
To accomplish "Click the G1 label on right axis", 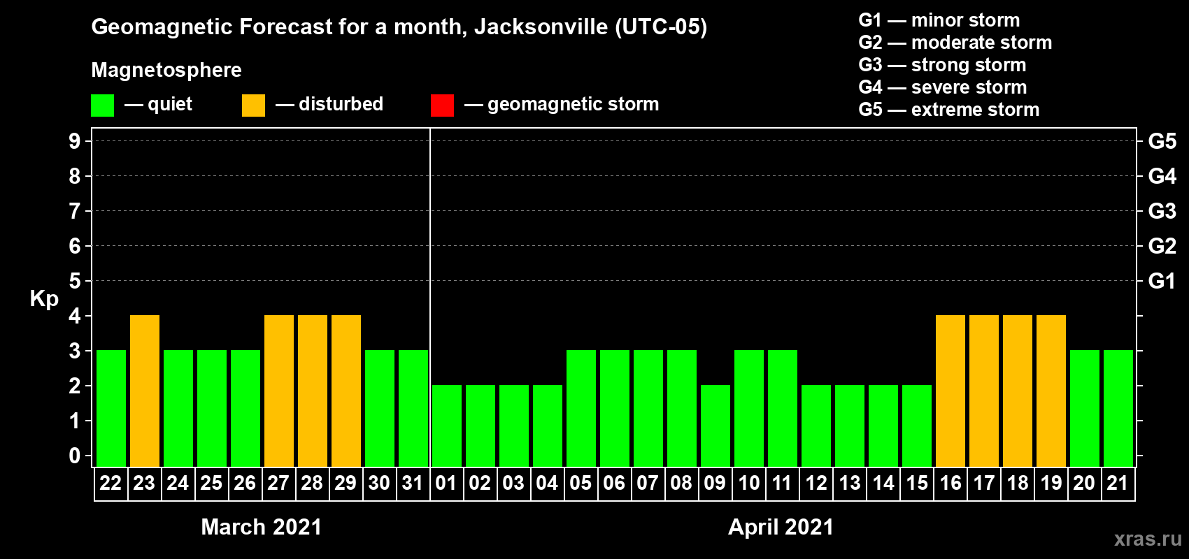I will [x=1162, y=281].
